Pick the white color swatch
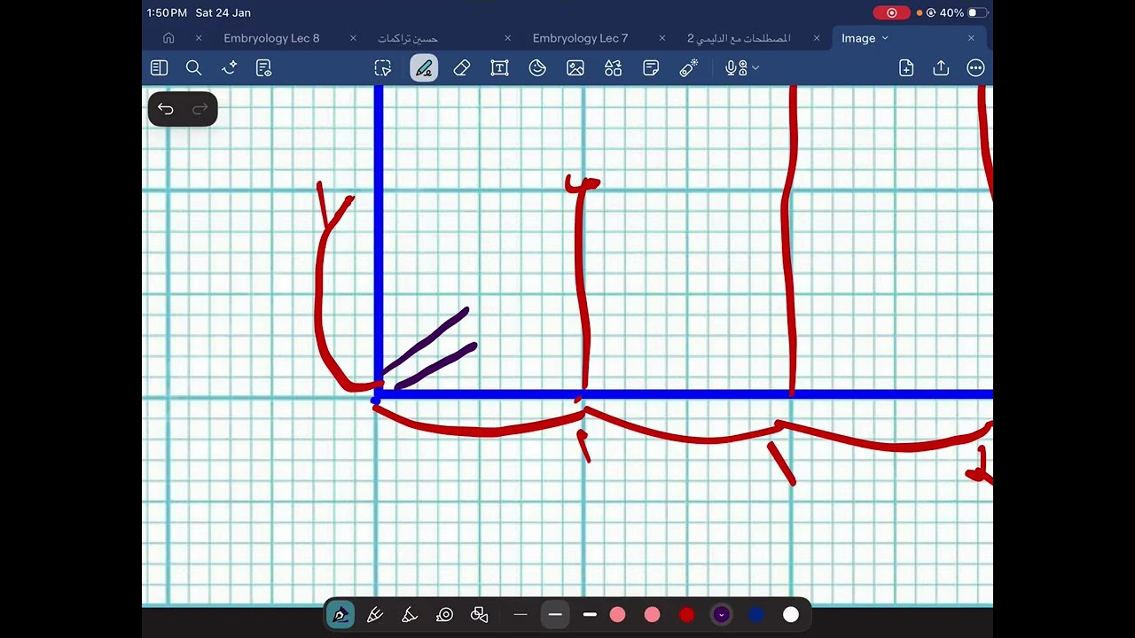Image resolution: width=1135 pixels, height=638 pixels. click(791, 615)
